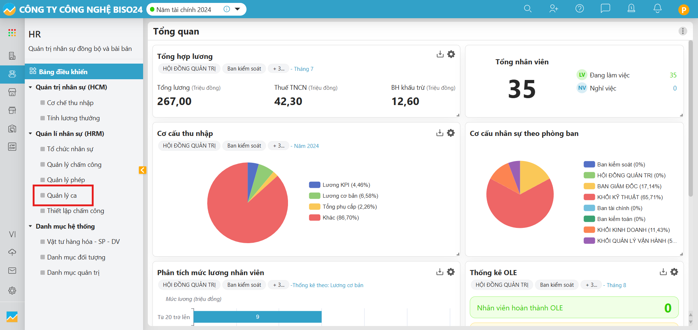This screenshot has height=330, width=698.
Task: Open the notification bell icon
Action: point(657,9)
